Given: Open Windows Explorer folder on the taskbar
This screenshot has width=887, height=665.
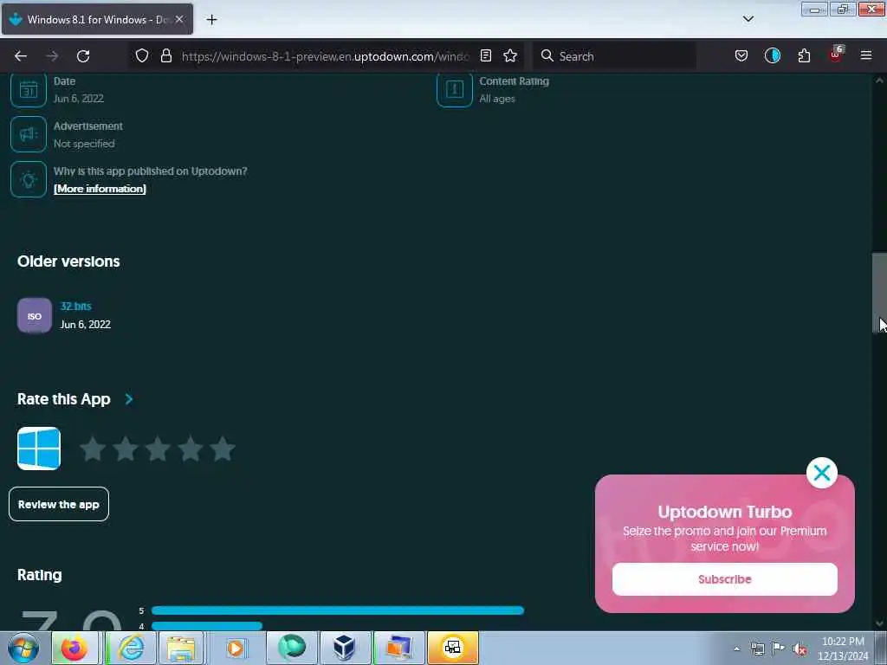Looking at the screenshot, I should point(181,648).
